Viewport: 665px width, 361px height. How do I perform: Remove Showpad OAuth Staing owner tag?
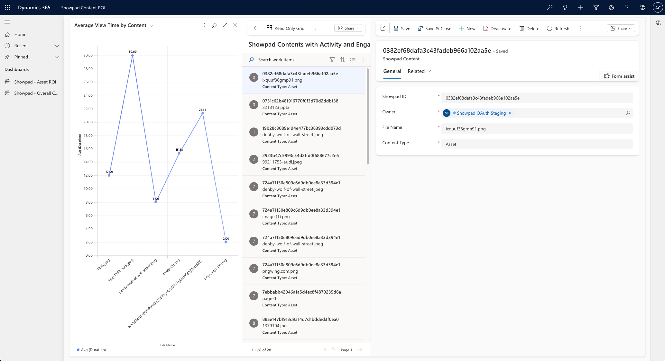[x=510, y=113]
